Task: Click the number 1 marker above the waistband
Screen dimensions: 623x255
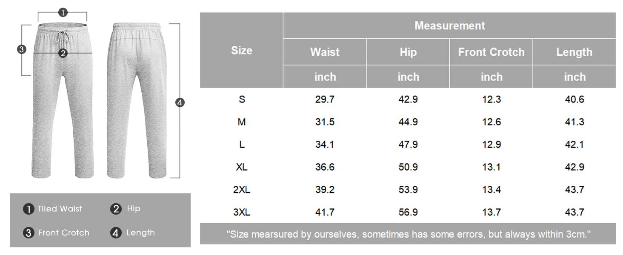Action: tap(63, 12)
